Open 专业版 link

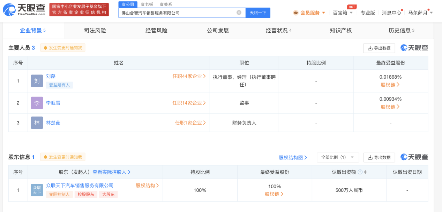coord(368,13)
